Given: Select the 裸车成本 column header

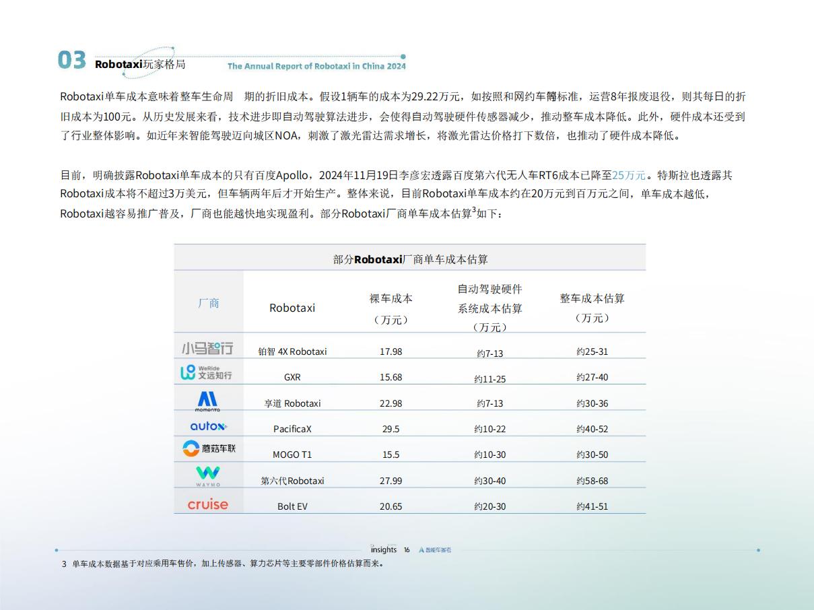Looking at the screenshot, I should pos(391,309).
